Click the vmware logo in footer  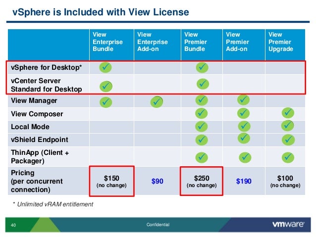click(288, 224)
